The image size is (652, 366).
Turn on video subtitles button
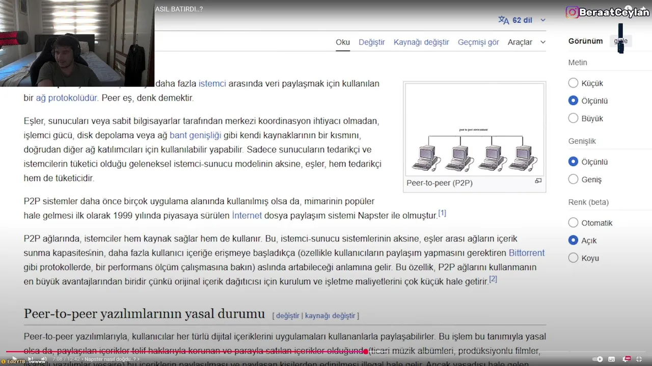611,359
